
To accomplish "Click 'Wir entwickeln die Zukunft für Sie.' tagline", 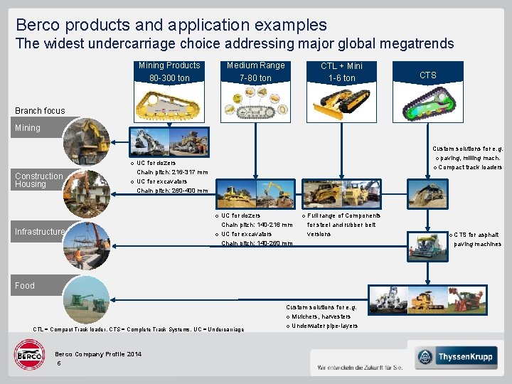I will 360,368.
